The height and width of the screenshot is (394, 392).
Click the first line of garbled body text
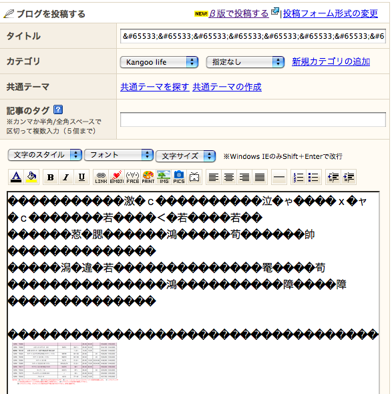click(x=188, y=202)
